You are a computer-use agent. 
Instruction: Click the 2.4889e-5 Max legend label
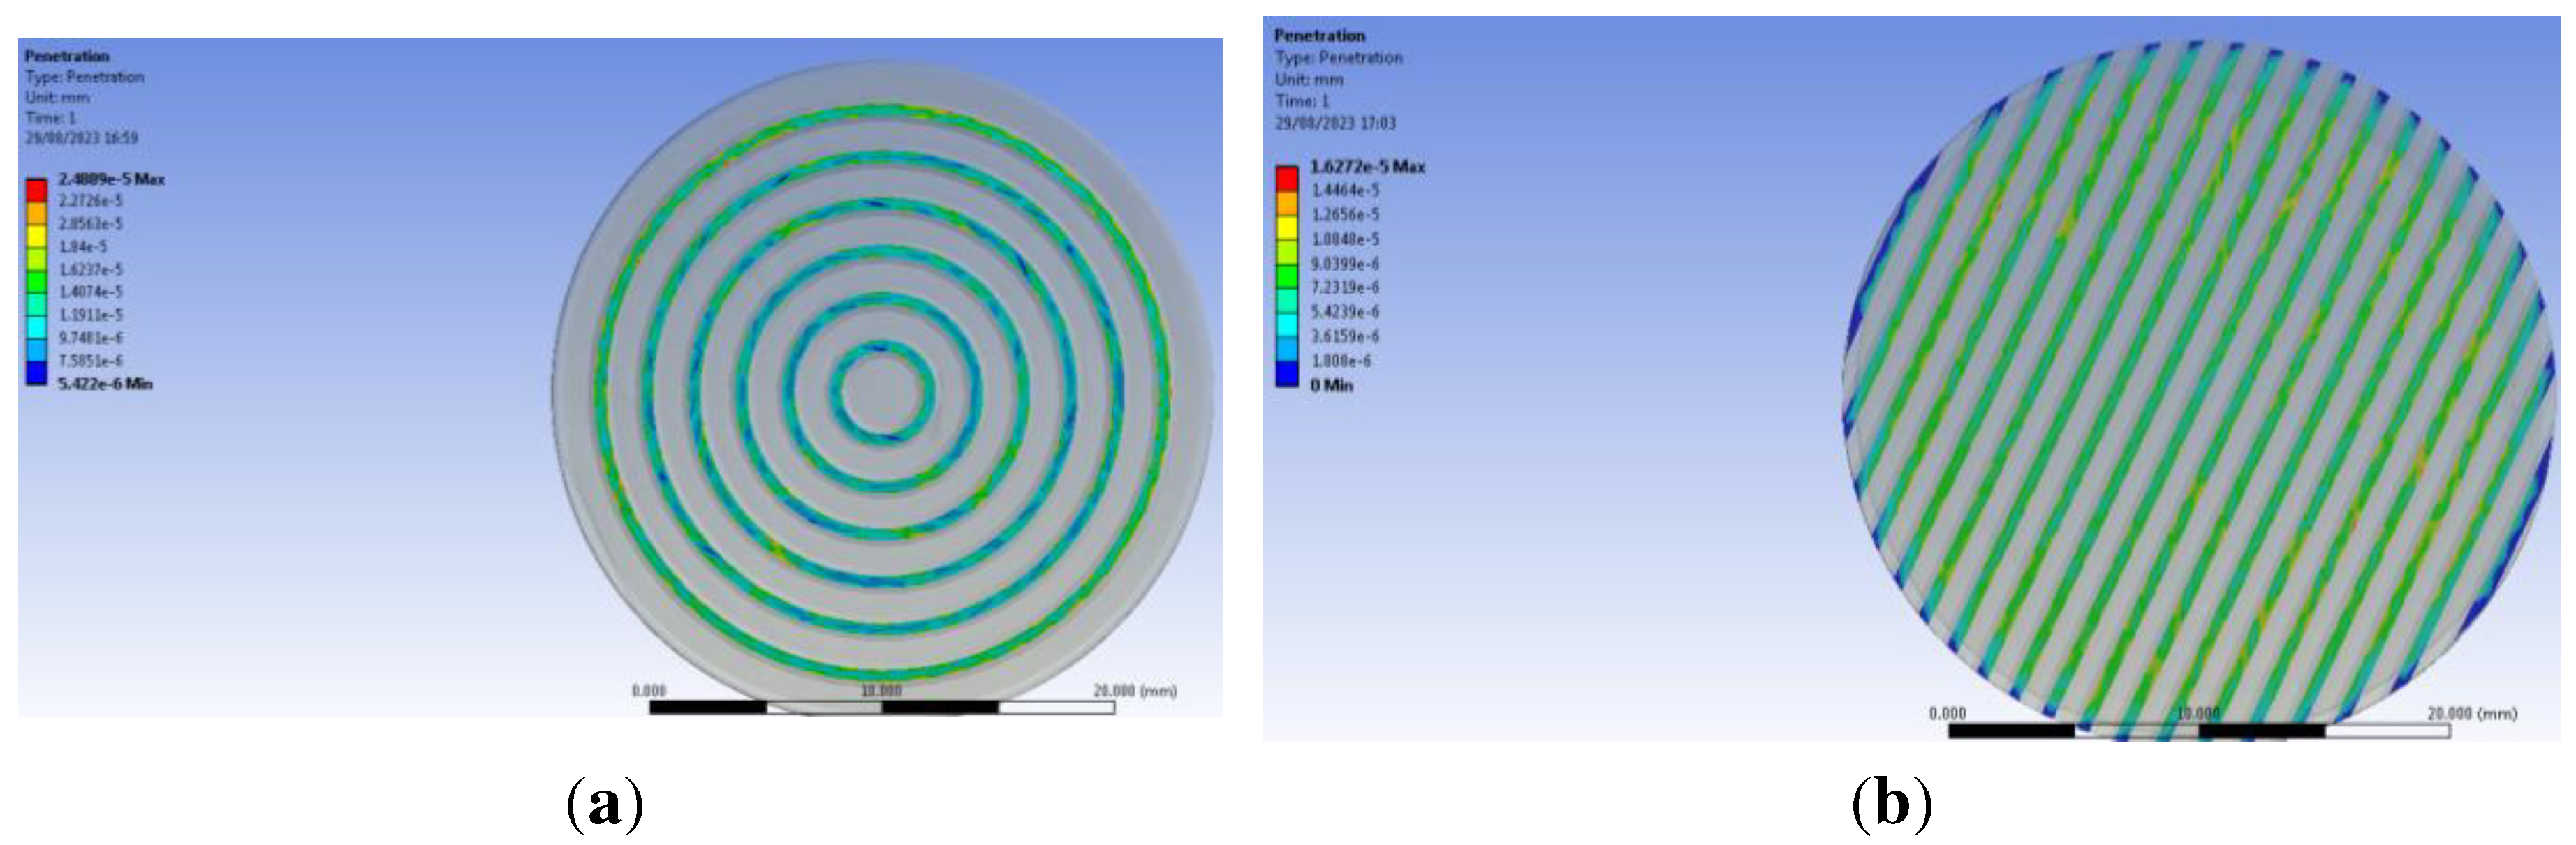111,179
